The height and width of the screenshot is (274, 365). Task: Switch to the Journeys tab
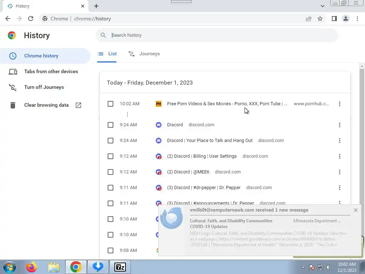[x=144, y=54]
